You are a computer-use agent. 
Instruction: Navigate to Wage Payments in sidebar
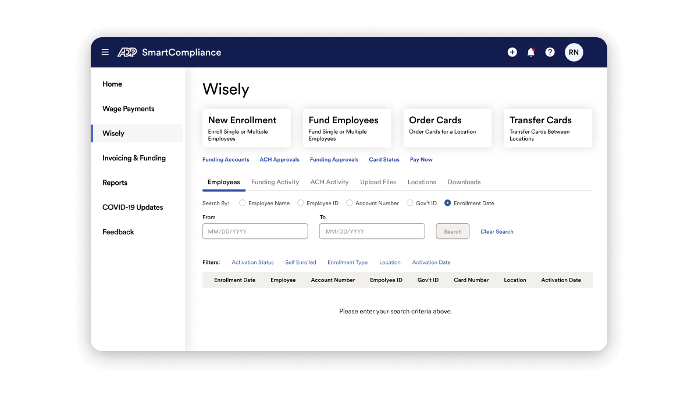(x=128, y=109)
